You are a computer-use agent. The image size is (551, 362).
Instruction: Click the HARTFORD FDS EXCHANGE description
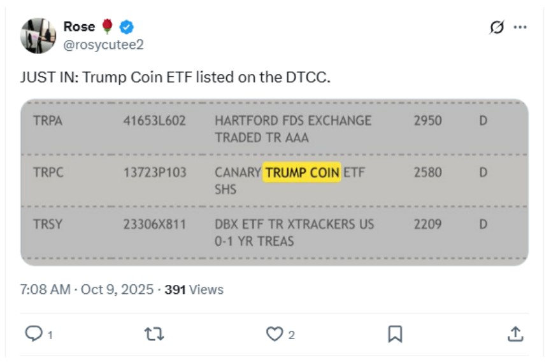(x=293, y=120)
